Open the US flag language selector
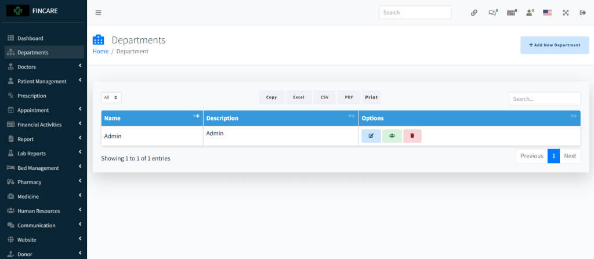 (547, 13)
